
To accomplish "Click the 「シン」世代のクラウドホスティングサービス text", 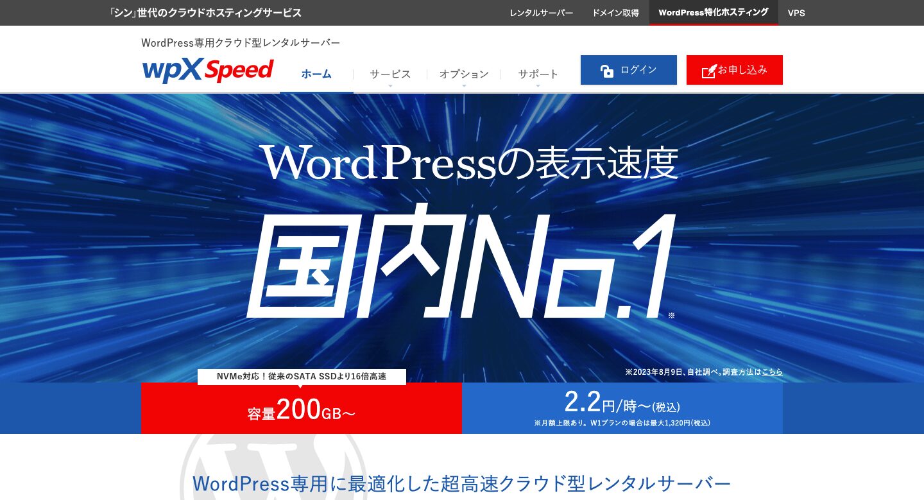I will (x=205, y=13).
